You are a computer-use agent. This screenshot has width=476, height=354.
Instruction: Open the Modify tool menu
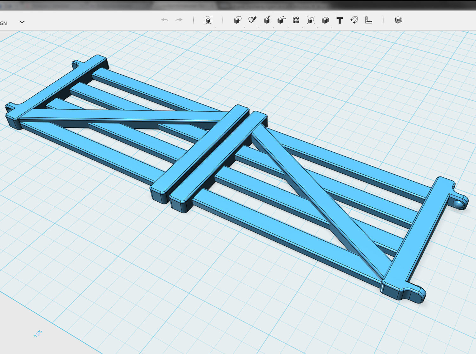[x=281, y=20]
